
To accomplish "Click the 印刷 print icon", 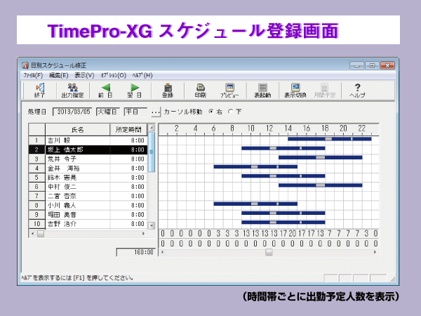I will tap(200, 91).
